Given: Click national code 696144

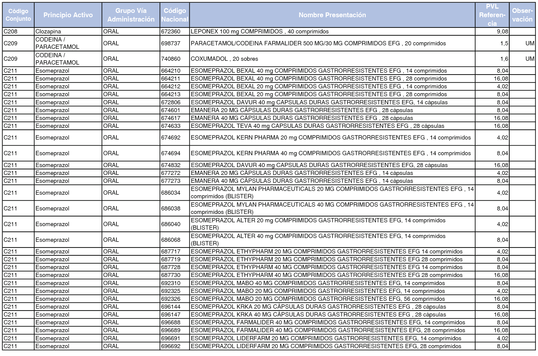Looking at the screenshot, I should click(x=175, y=307).
